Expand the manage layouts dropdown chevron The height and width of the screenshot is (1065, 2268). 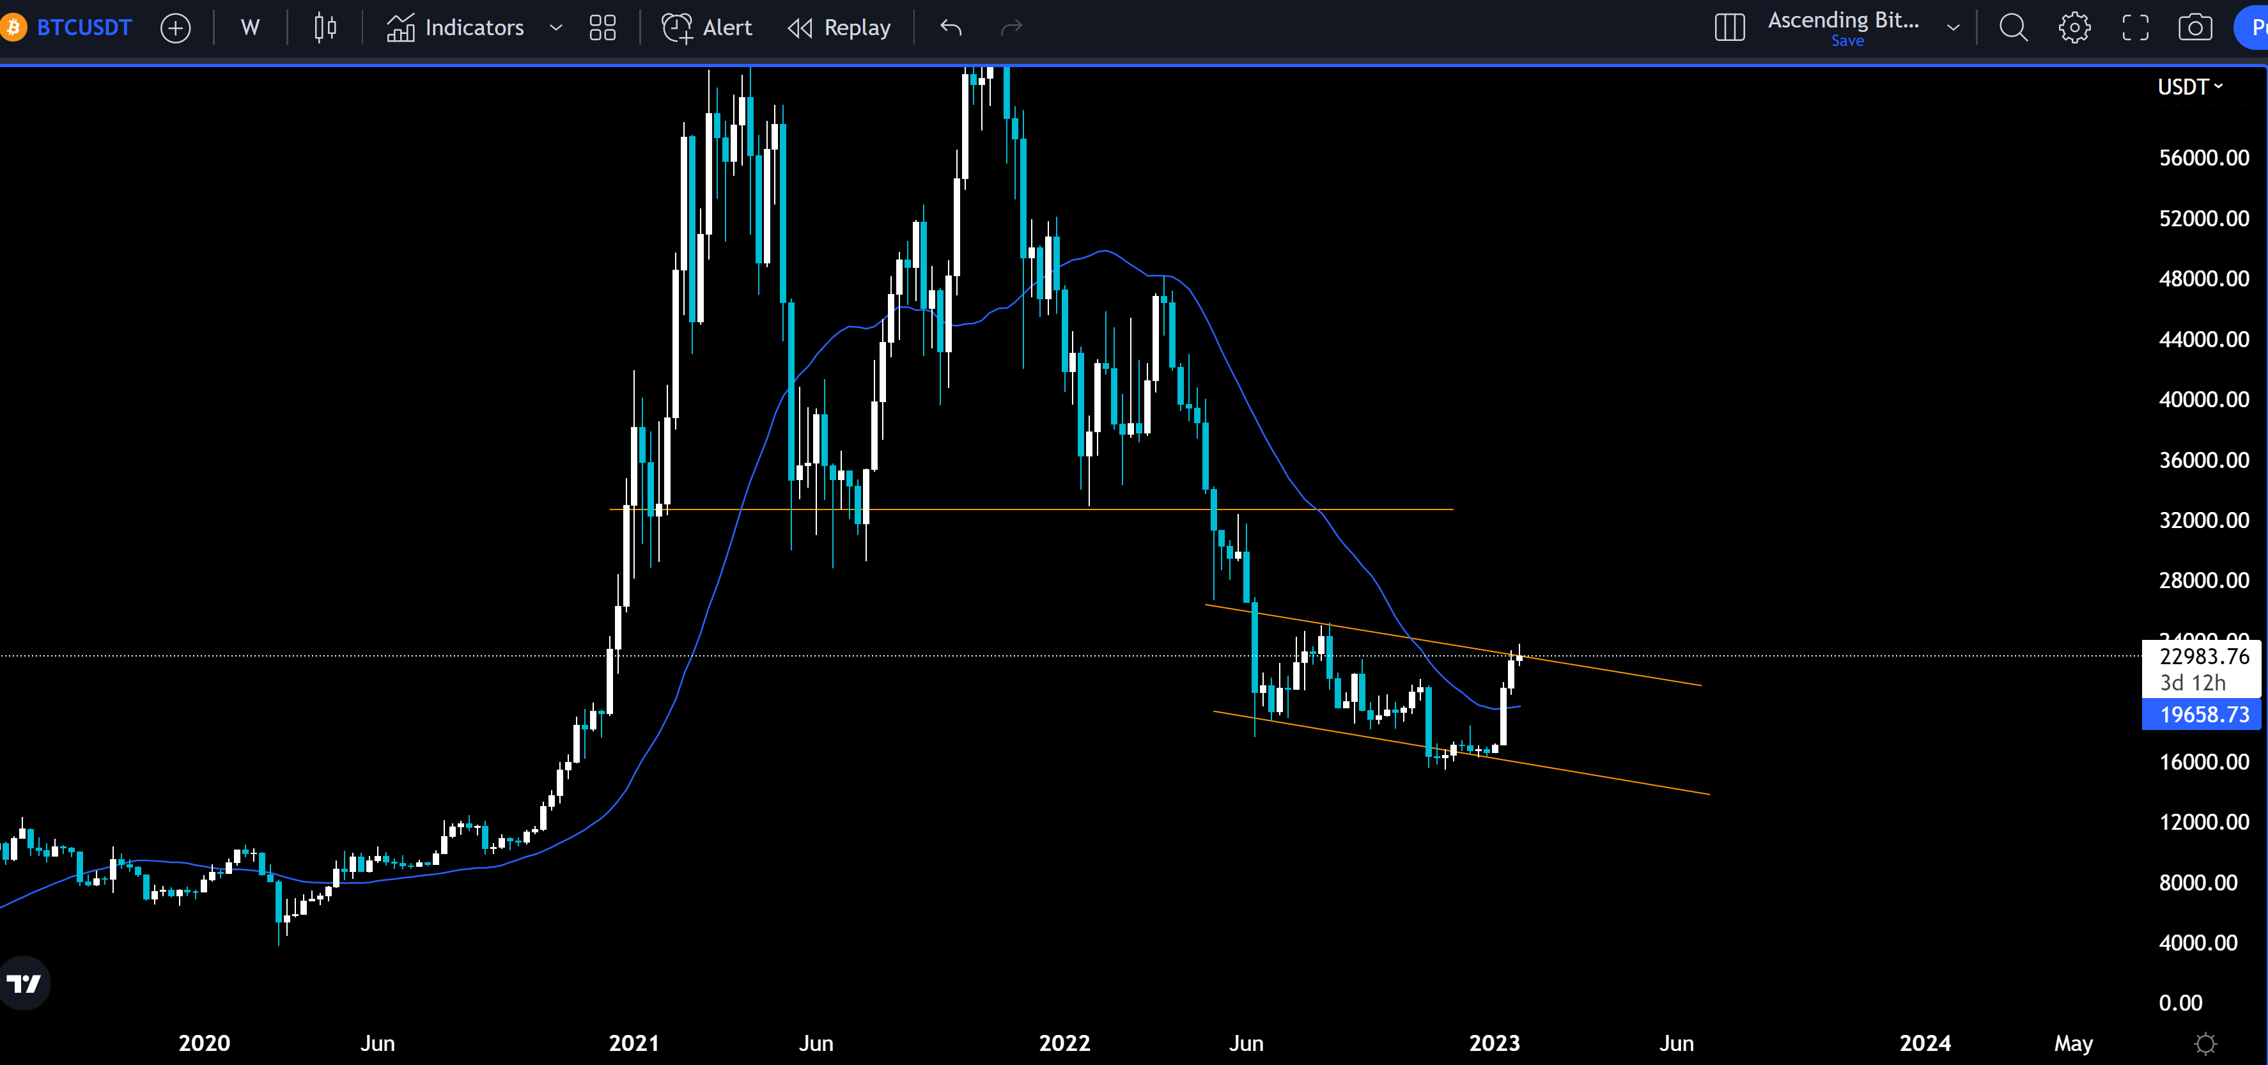click(x=1953, y=28)
